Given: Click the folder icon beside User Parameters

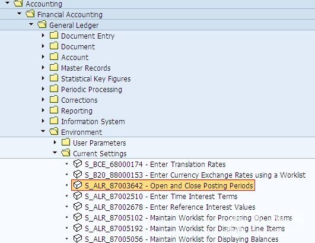Looking at the screenshot, I should coord(66,142).
